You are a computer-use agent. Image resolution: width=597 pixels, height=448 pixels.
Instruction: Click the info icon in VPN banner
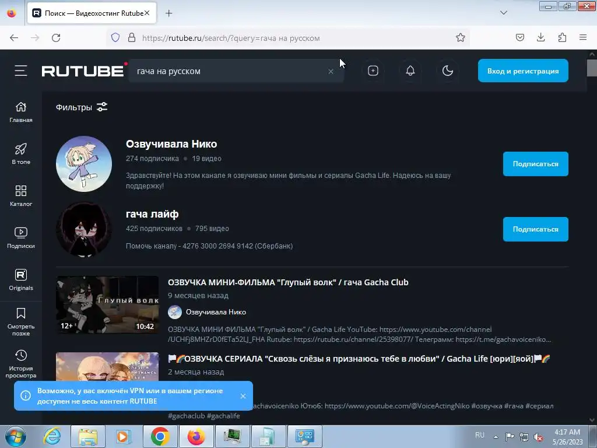(x=26, y=396)
